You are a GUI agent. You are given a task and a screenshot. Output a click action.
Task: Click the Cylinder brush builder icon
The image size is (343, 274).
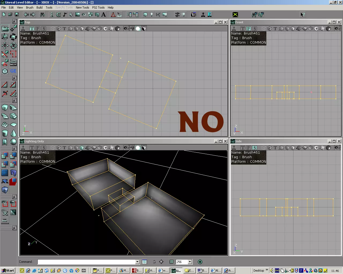(x=5, y=133)
